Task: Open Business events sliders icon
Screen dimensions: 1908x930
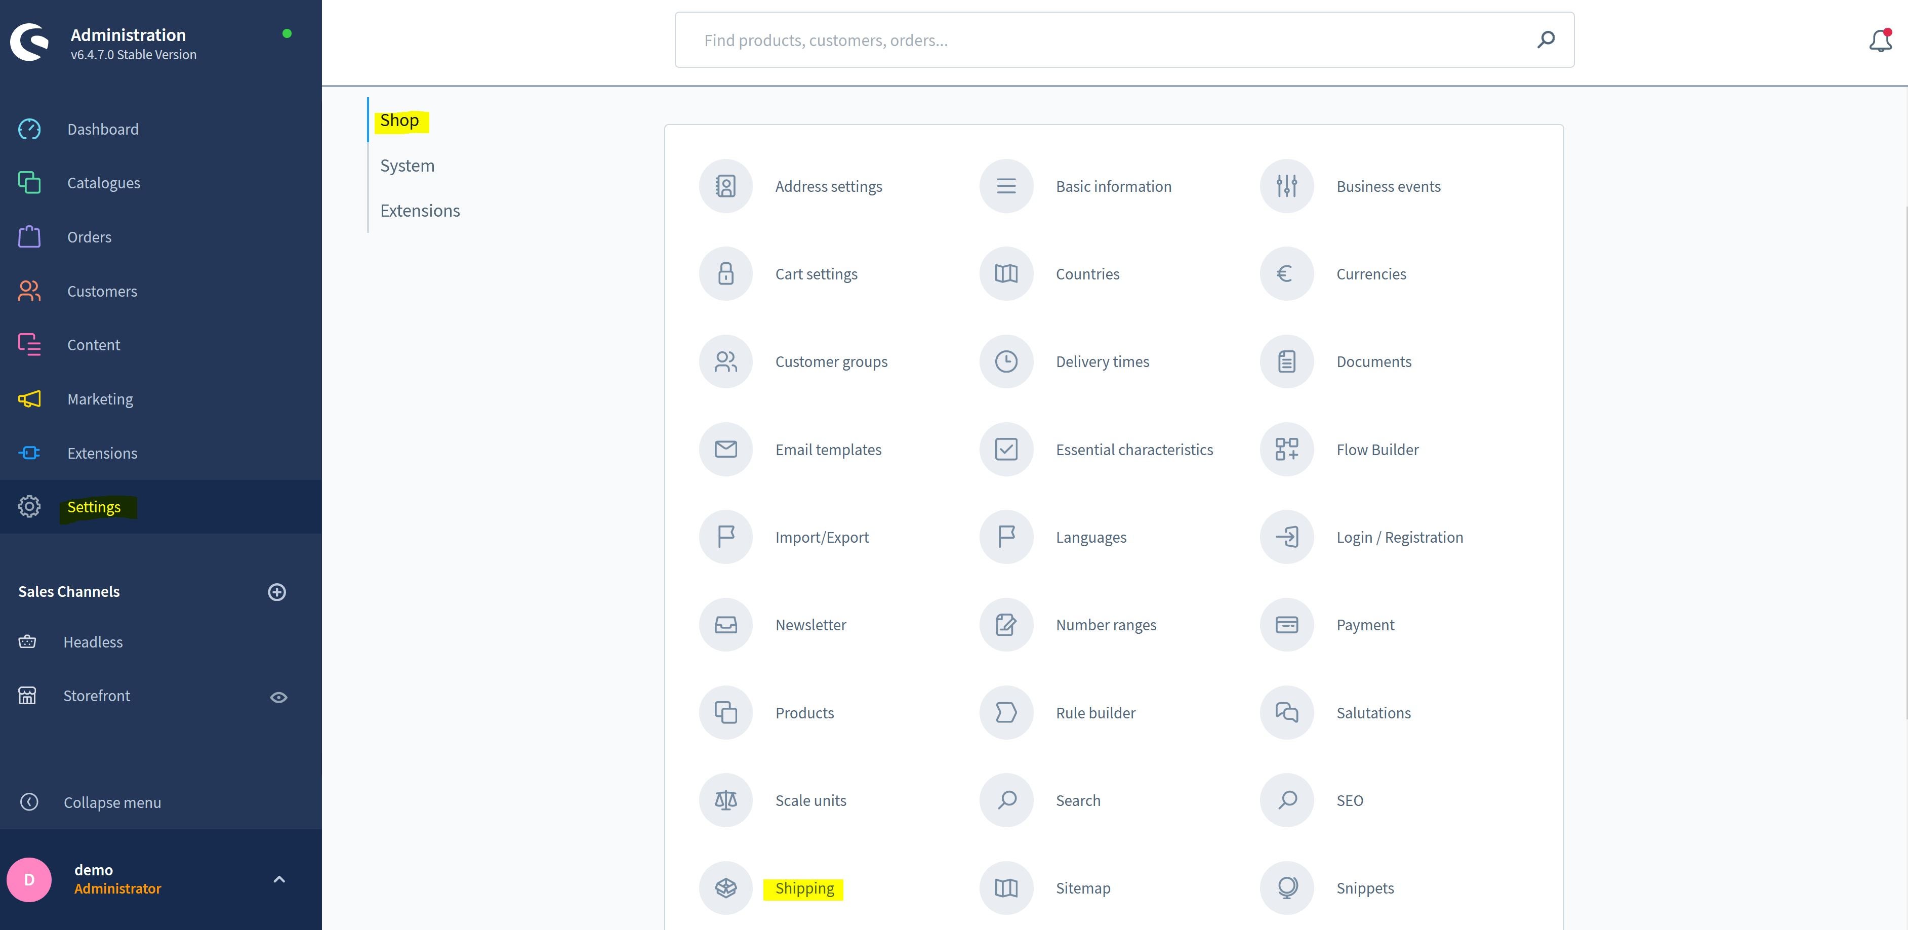Action: (1286, 186)
